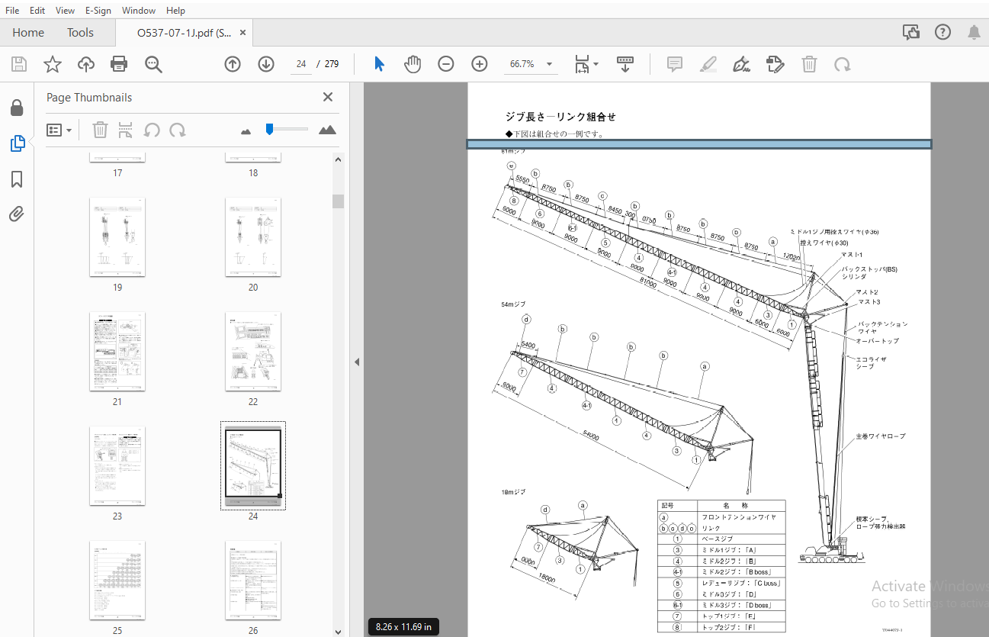The image size is (989, 637).
Task: Expand the page fit options arrow
Action: (x=596, y=64)
